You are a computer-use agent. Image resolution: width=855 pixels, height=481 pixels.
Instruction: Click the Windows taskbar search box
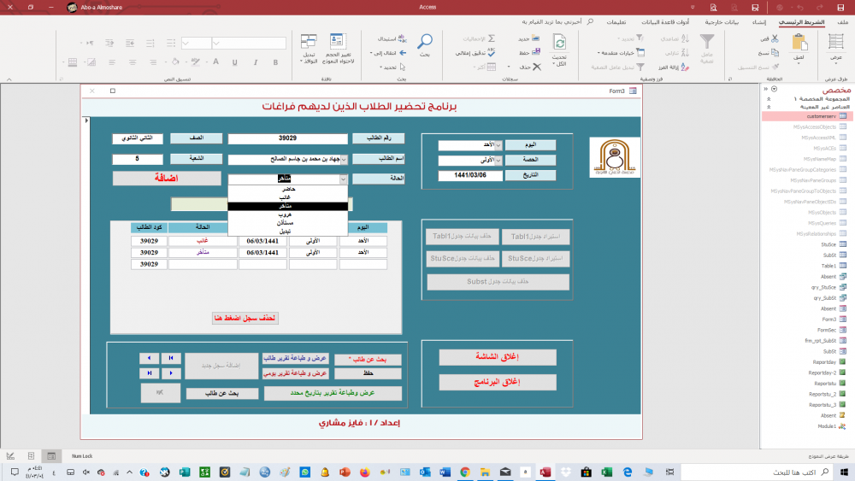coord(758,472)
